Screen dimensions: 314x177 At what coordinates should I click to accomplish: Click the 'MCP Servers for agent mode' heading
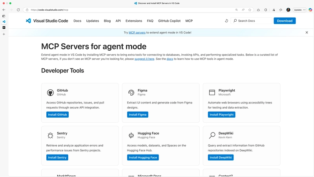click(94, 46)
